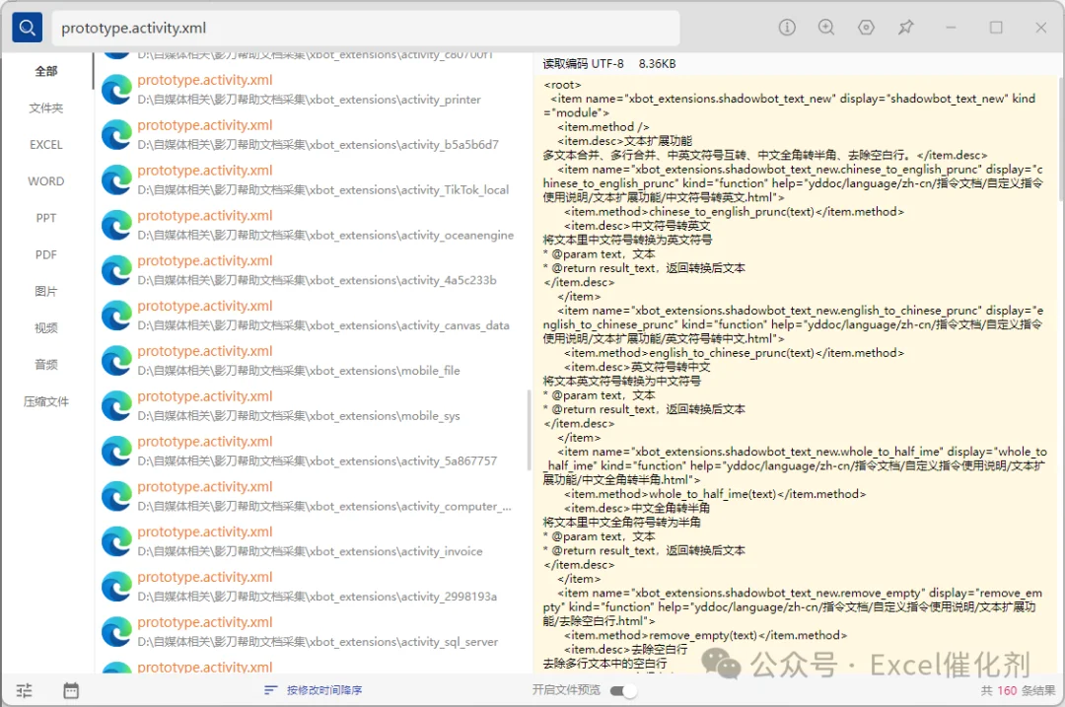Click Edge file icon for activity_5a867757 result
1065x707 pixels.
pos(116,451)
